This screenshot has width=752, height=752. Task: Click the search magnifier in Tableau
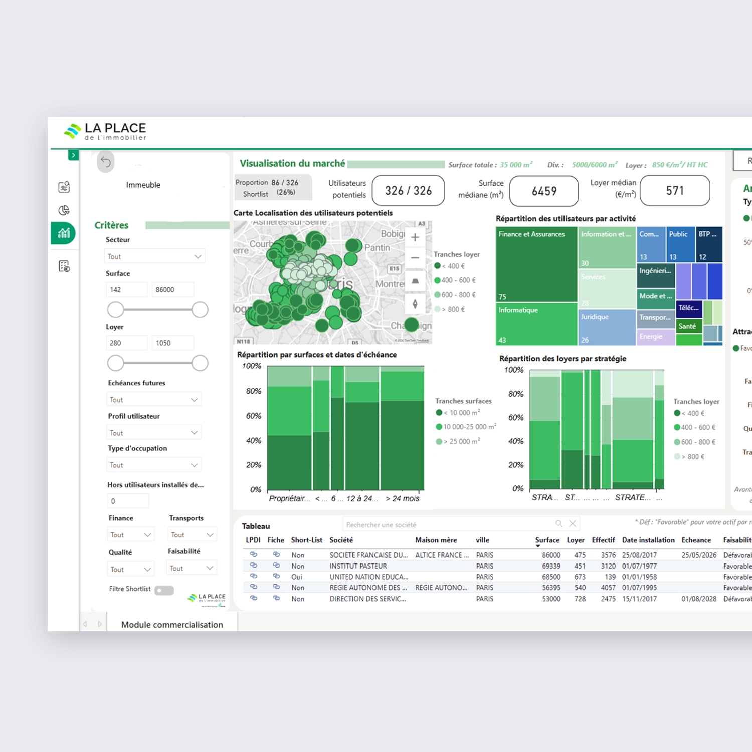click(x=559, y=523)
